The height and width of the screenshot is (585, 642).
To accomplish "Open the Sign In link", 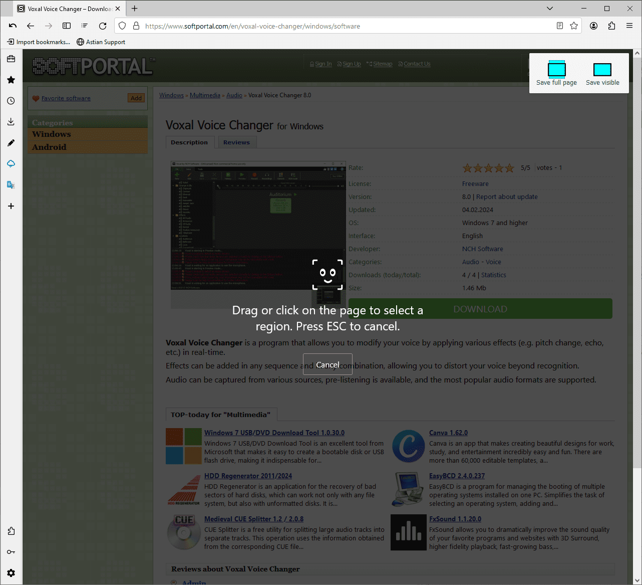I will coord(324,64).
